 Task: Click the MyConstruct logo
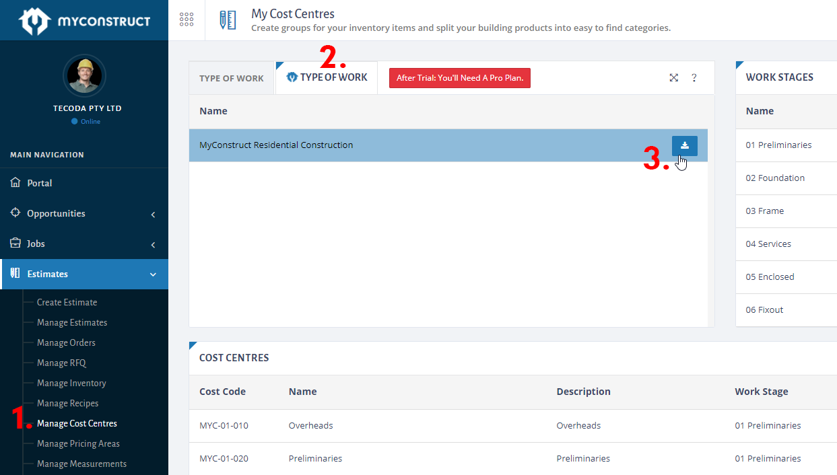tap(84, 21)
